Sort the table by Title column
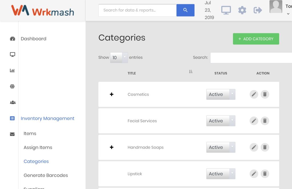 [x=132, y=73]
